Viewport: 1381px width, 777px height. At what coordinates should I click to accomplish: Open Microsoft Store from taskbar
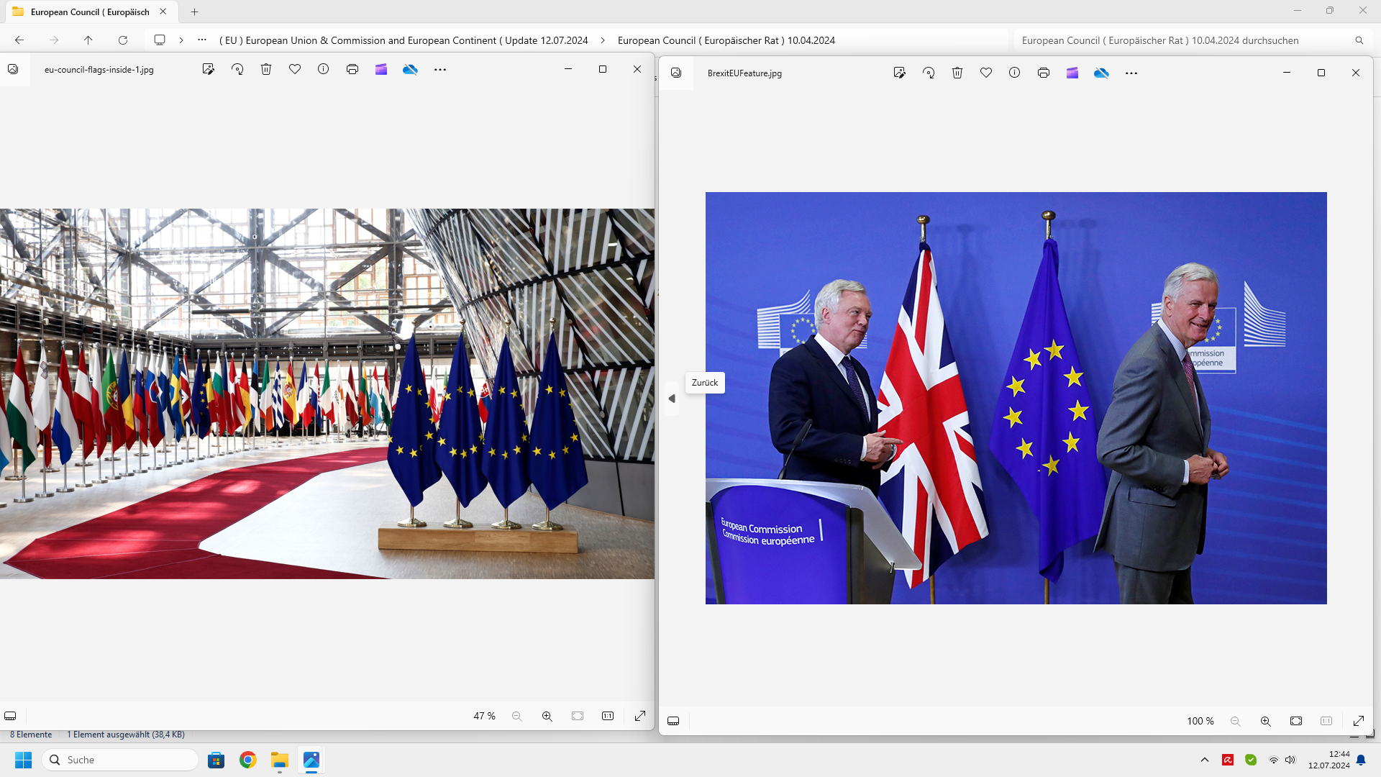click(x=216, y=760)
